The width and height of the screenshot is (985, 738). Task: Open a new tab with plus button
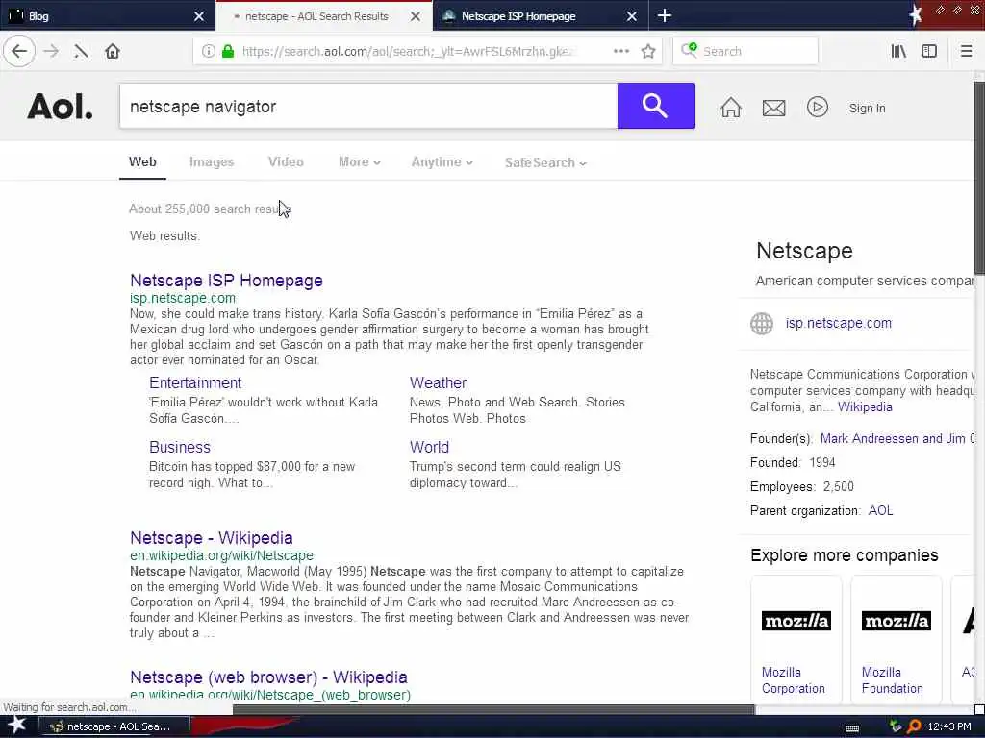click(x=664, y=15)
